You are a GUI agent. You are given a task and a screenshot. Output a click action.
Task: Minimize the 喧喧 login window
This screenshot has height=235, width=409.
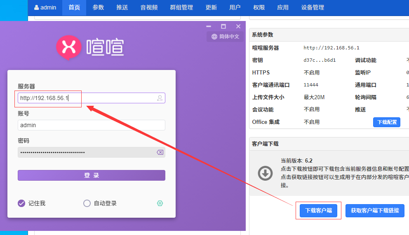209,26
